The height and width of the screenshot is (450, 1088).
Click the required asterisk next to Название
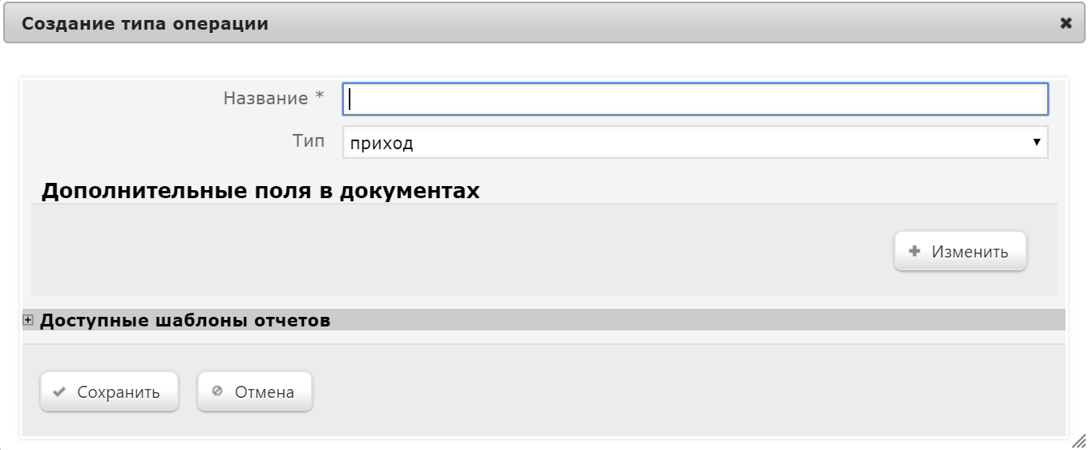tap(319, 96)
